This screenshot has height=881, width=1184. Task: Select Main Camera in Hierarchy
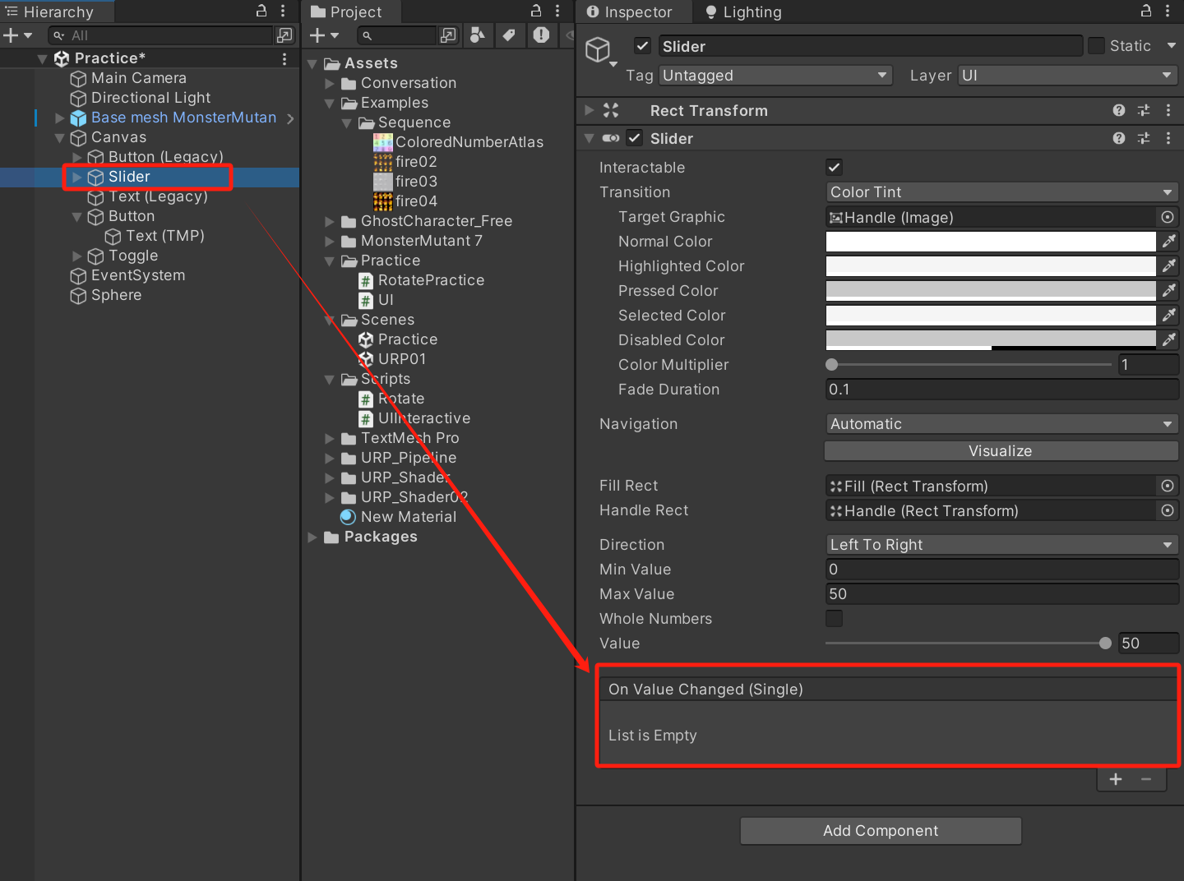coord(139,78)
